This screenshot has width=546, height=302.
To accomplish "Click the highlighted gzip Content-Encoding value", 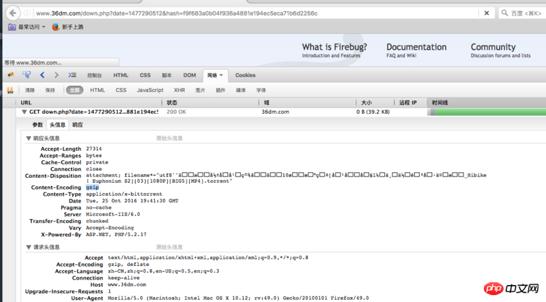I will coord(92,187).
